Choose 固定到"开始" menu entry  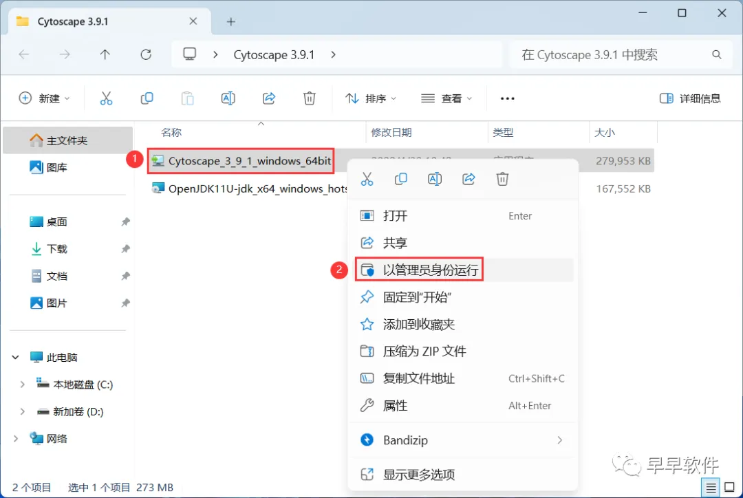coord(463,297)
